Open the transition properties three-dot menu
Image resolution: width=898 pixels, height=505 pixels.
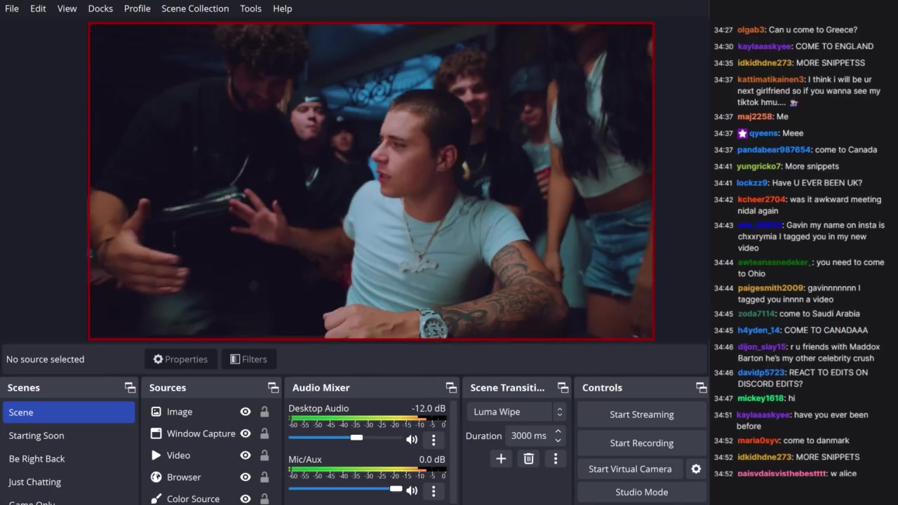pos(556,459)
